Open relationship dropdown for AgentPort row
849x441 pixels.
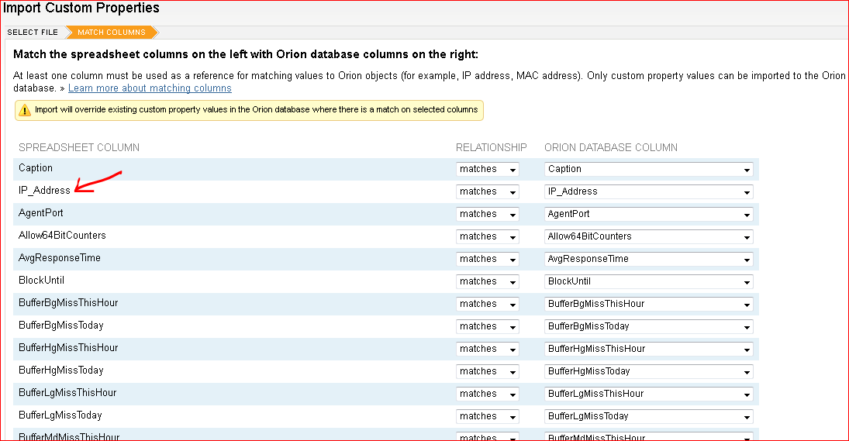[488, 214]
